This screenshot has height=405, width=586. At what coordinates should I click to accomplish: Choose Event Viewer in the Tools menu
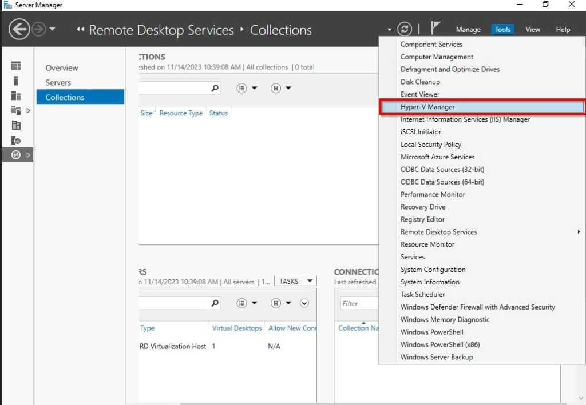(420, 94)
